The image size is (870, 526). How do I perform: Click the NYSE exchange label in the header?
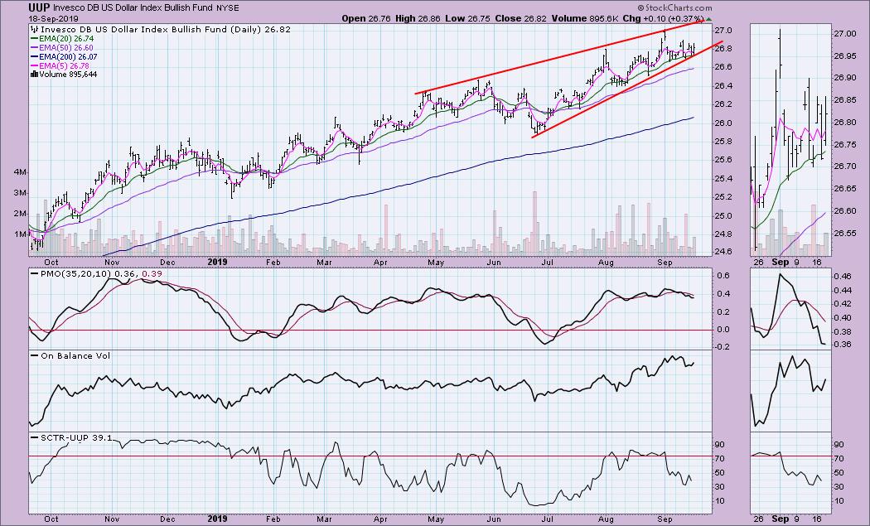[228, 8]
